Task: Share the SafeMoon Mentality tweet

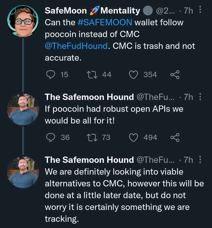Action: coord(175,75)
